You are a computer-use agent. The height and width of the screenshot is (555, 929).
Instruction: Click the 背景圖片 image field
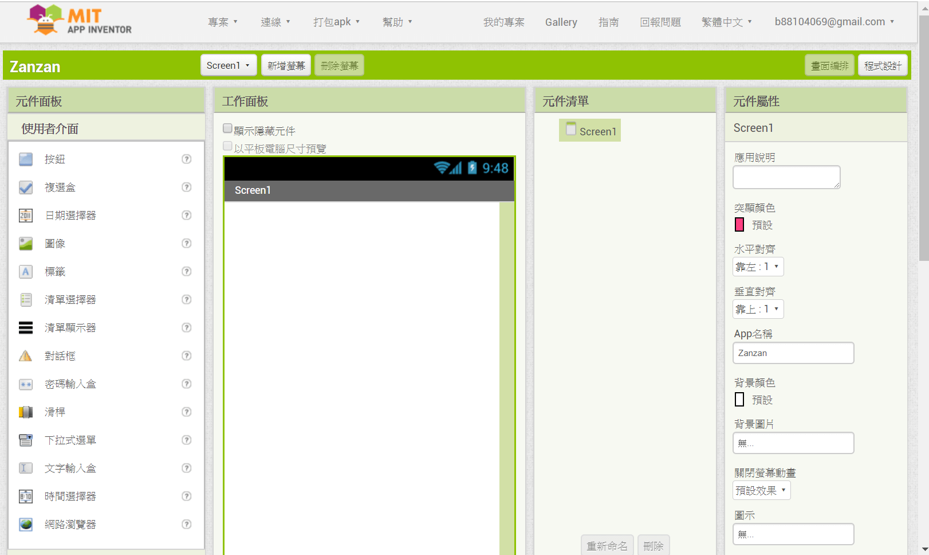[793, 443]
